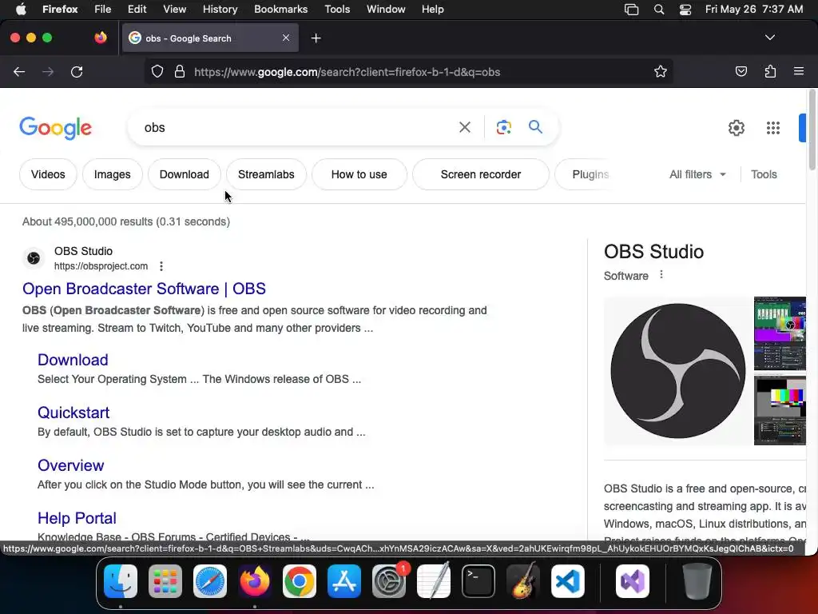The height and width of the screenshot is (614, 818).
Task: Open the three-dot menu next to Software
Action: coord(661,275)
